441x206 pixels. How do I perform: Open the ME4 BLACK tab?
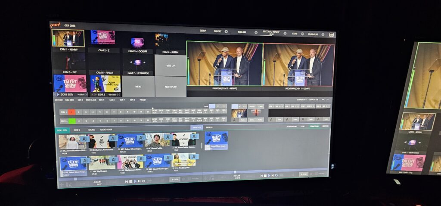click(x=91, y=100)
